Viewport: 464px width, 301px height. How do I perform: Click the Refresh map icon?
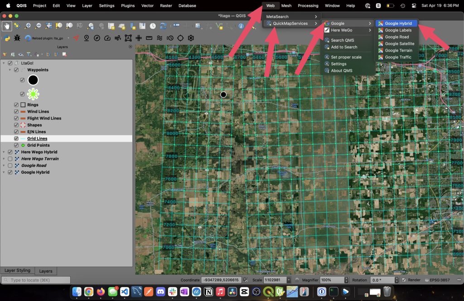(163, 26)
